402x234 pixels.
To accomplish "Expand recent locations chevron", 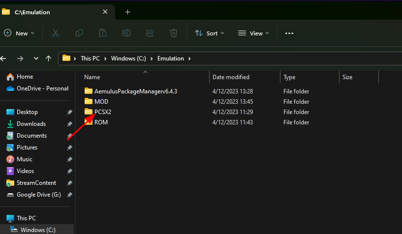I will pyautogui.click(x=36, y=58).
